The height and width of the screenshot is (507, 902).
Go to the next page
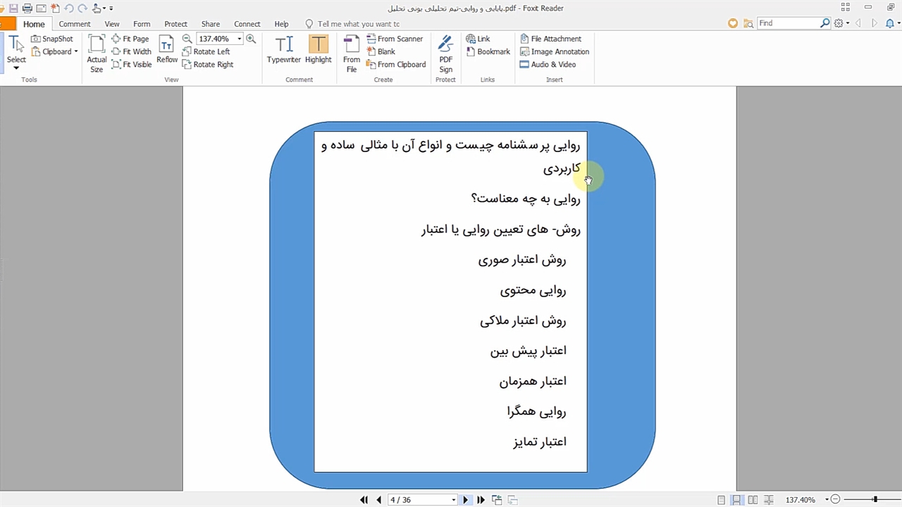(465, 500)
